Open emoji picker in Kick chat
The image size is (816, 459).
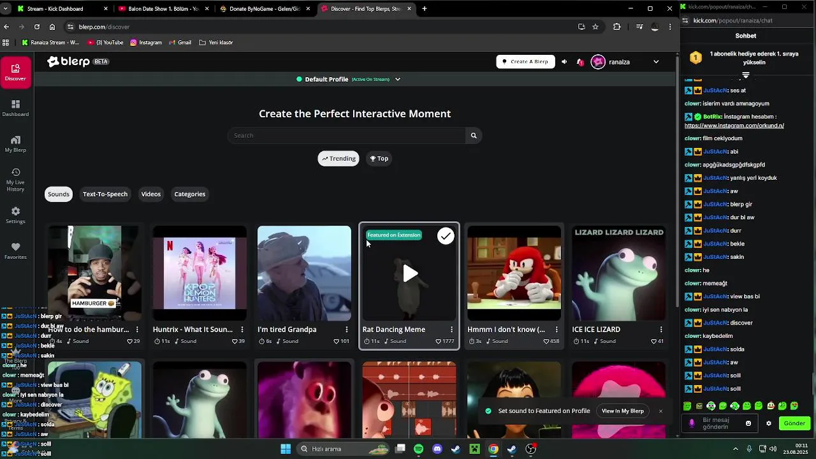(x=748, y=423)
